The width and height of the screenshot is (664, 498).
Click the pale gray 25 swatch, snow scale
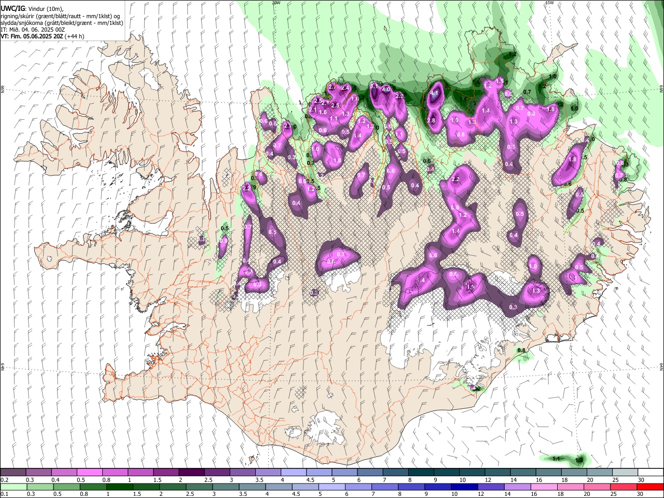click(x=625, y=473)
